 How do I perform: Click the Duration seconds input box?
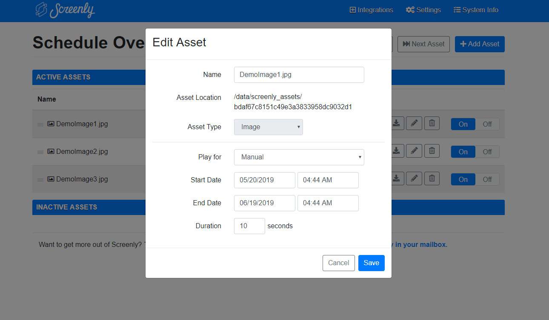coord(249,226)
